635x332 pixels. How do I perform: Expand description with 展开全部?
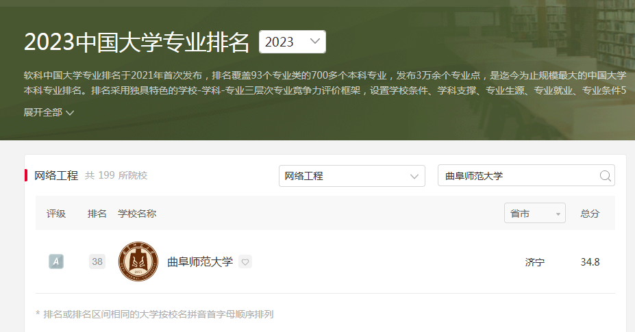49,112
